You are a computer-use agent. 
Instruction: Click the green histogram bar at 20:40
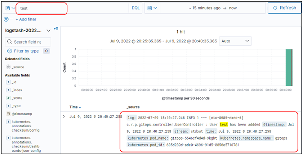(x=289, y=67)
